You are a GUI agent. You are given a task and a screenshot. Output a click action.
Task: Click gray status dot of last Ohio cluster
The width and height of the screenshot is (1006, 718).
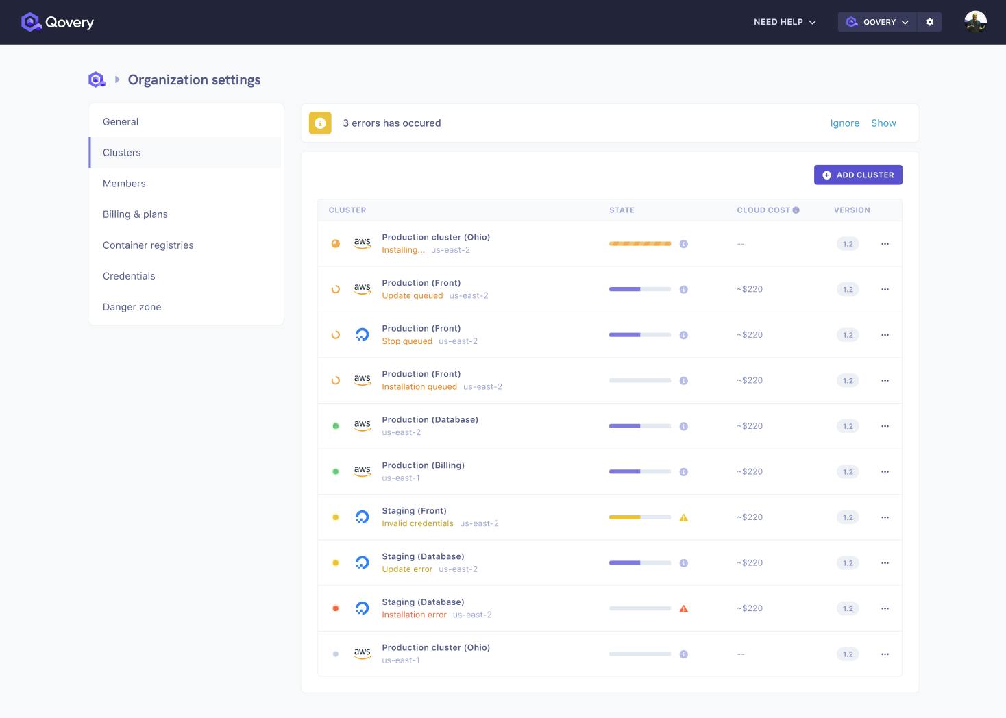336,654
